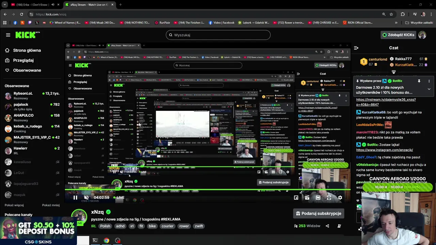Viewport: 436px width, 245px height.
Task: Select the pajalock followed channel
Action: point(32,107)
